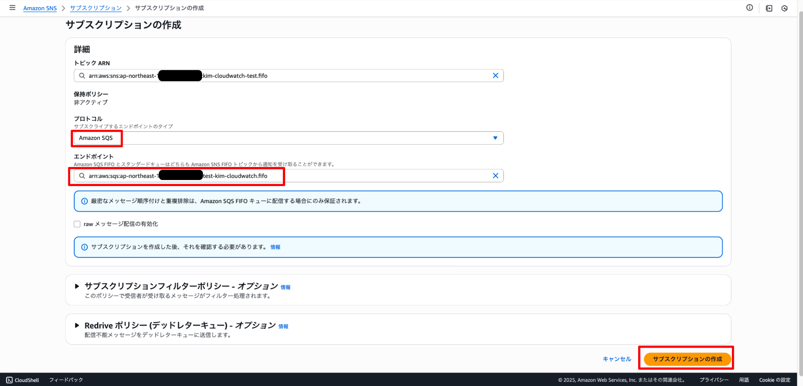Click into the エンドポイント SQS ARN field

[x=348, y=176]
